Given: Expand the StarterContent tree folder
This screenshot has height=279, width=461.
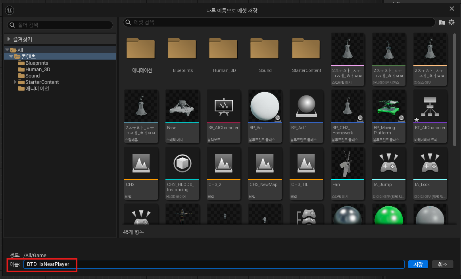Looking at the screenshot, I should click(x=15, y=82).
